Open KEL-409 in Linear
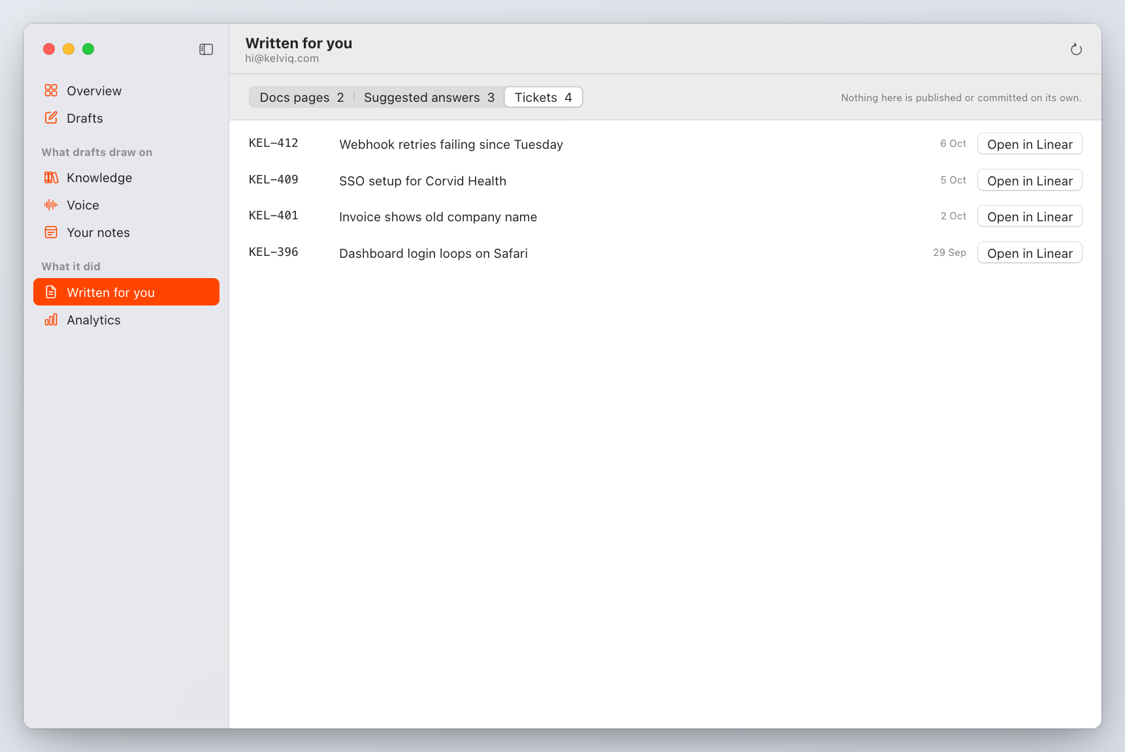 click(x=1030, y=181)
